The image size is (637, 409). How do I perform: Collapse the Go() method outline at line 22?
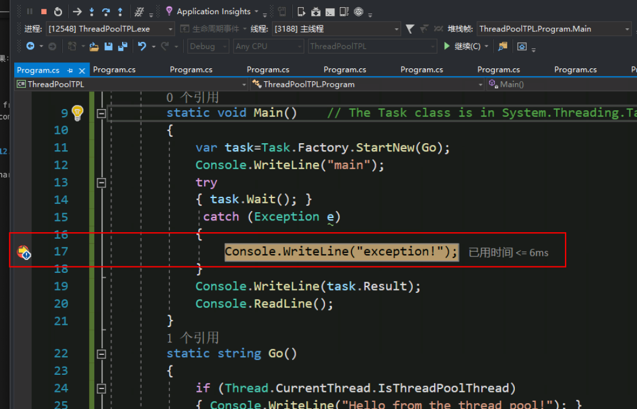pyautogui.click(x=101, y=354)
